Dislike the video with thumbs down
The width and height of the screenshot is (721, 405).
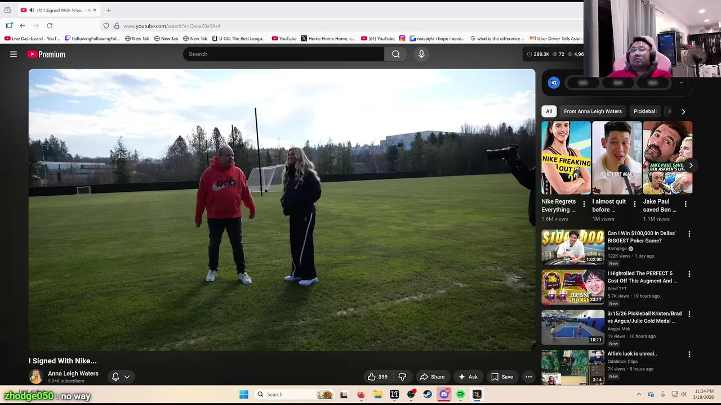click(402, 377)
